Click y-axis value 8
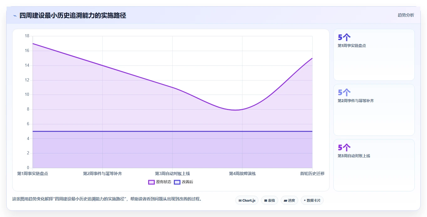427x217 pixels. tap(28, 109)
